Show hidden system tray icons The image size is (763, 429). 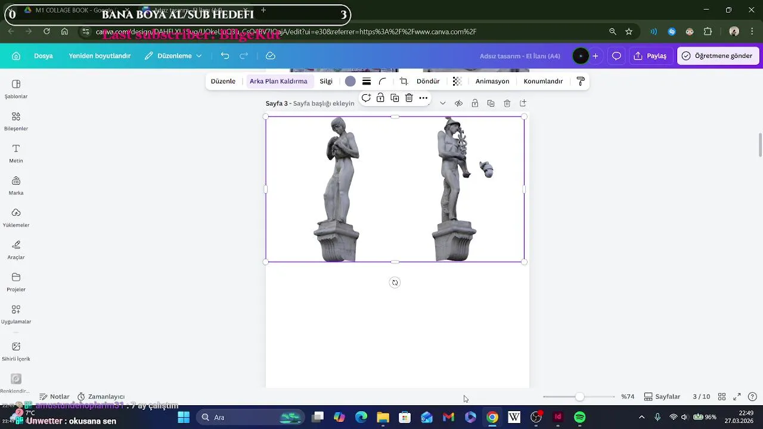[641, 417]
